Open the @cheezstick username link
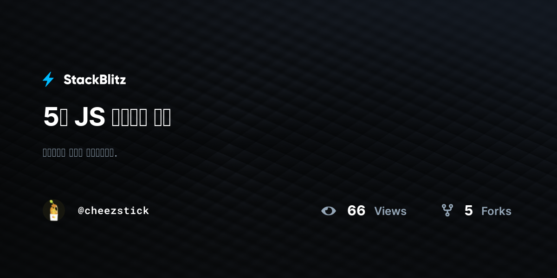This screenshot has width=557, height=278. 113,211
